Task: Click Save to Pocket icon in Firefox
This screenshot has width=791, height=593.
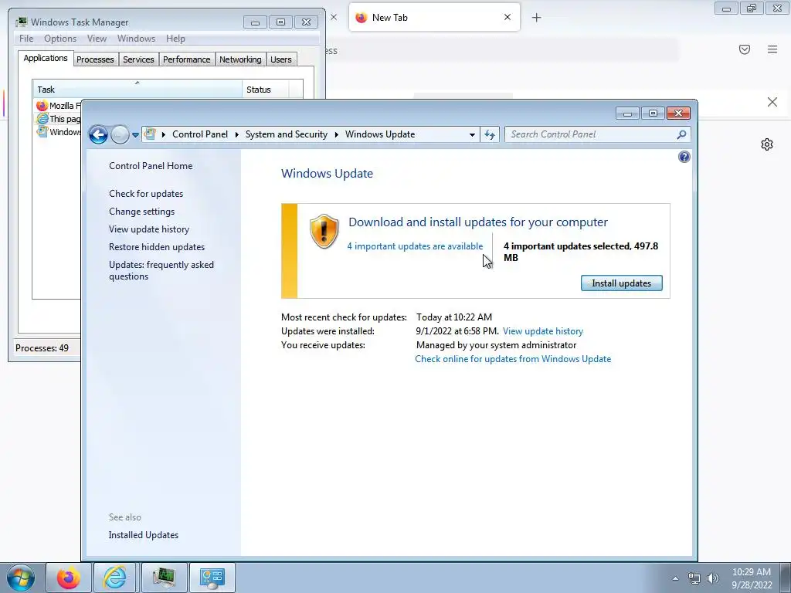Action: pos(744,49)
